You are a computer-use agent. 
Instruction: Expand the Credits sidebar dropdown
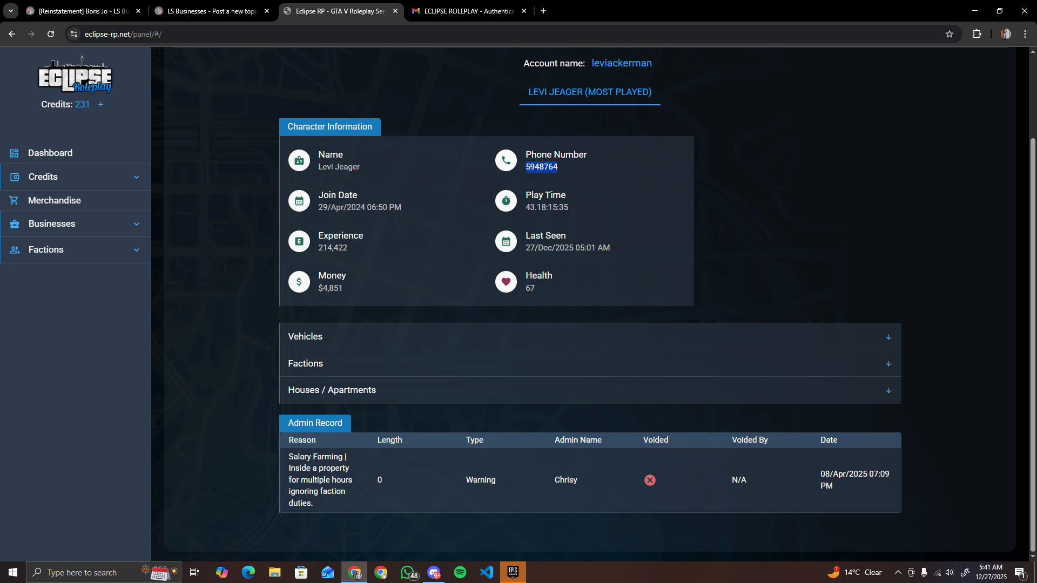76,177
